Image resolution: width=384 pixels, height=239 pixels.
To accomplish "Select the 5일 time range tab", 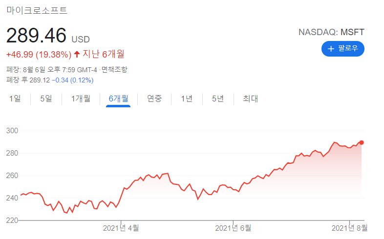I will (46, 99).
